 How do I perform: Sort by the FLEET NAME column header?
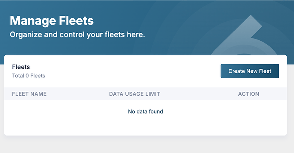click(29, 94)
